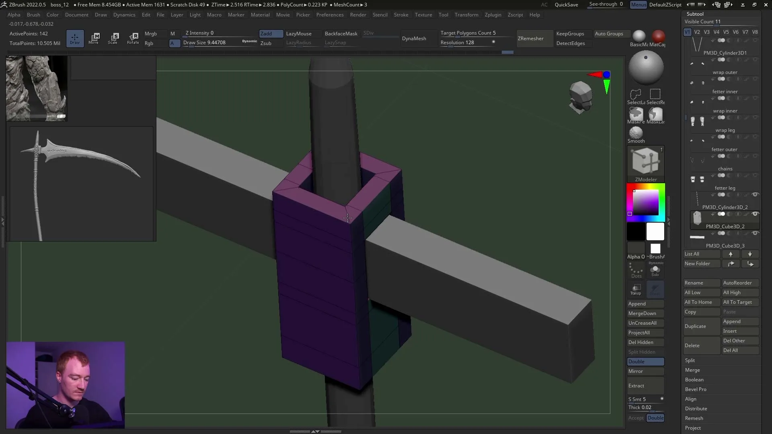This screenshot has height=434, width=772.
Task: Open the ZModeler brush thumbnail
Action: click(x=645, y=161)
